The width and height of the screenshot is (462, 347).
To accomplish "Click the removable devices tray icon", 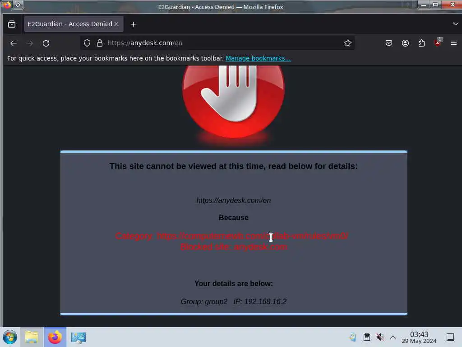I will coord(353,337).
